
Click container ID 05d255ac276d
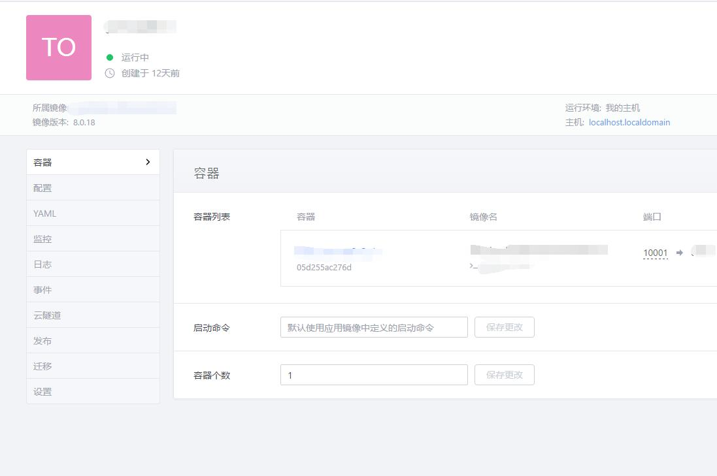[324, 267]
